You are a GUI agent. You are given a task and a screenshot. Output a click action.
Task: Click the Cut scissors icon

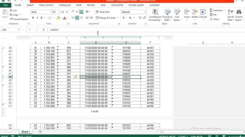pos(11,10)
